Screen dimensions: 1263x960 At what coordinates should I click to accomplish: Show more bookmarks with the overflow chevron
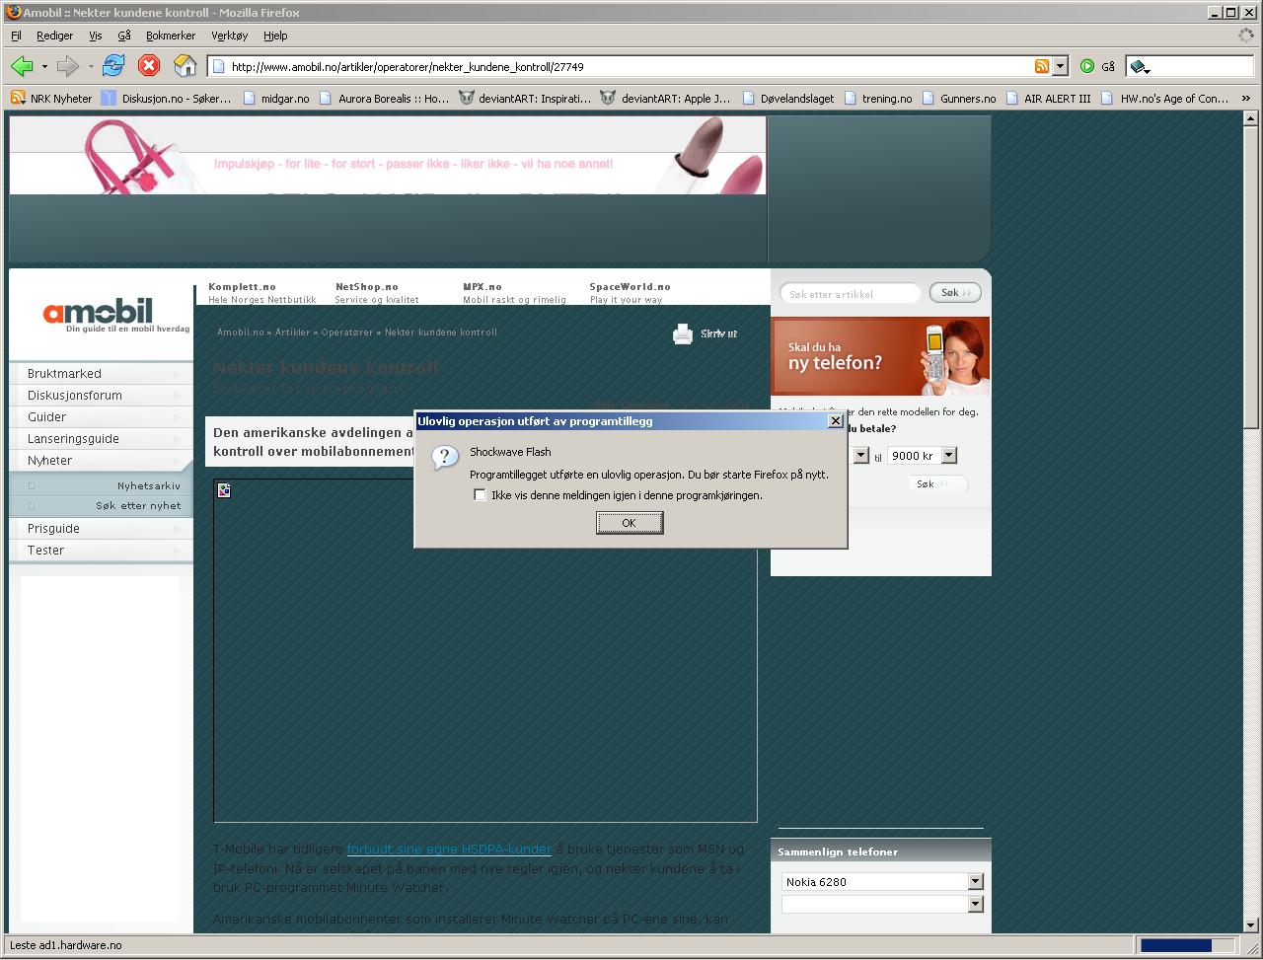(x=1245, y=98)
